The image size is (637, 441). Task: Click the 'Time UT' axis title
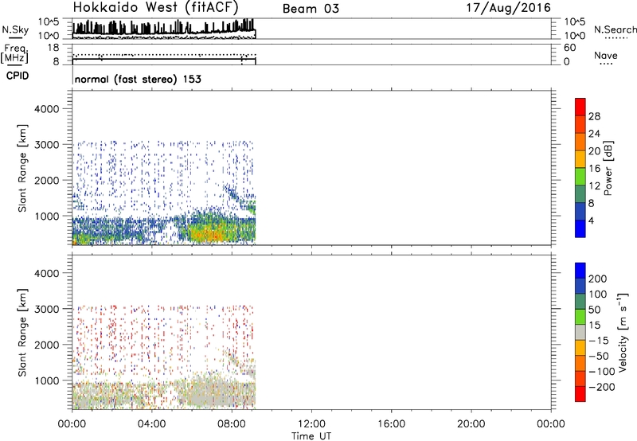pos(311,436)
